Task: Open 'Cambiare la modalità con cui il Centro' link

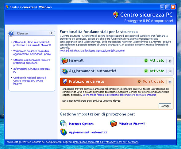Action: pos(30,81)
